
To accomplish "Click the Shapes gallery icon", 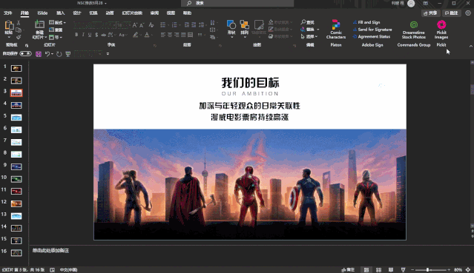I will point(231,24).
